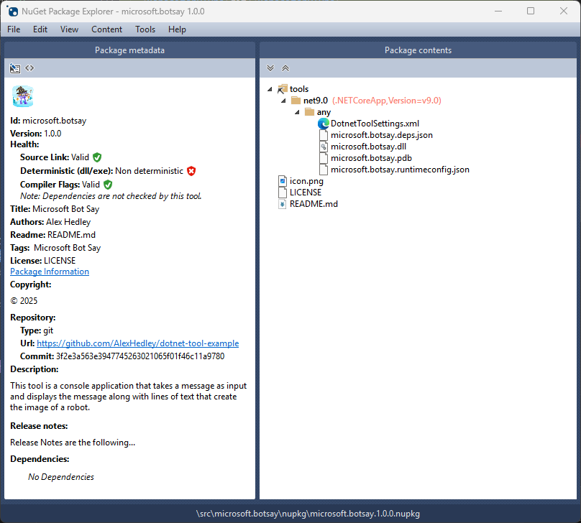Click the © 2025 copyright text
The height and width of the screenshot is (523, 581).
point(24,300)
